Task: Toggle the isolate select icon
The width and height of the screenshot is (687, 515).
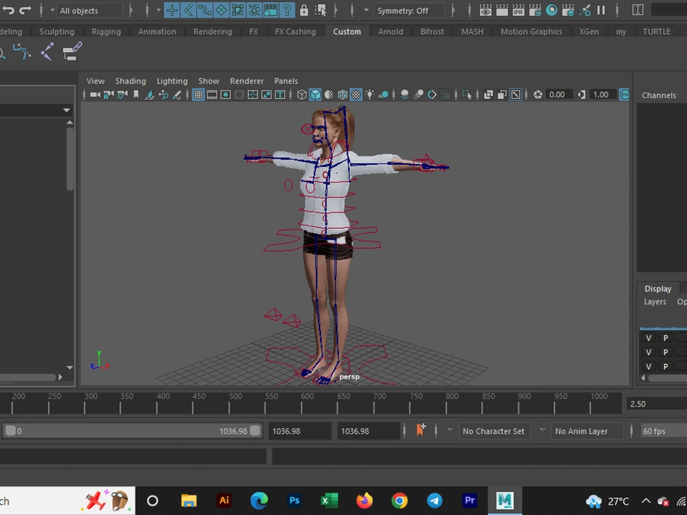Action: (467, 95)
